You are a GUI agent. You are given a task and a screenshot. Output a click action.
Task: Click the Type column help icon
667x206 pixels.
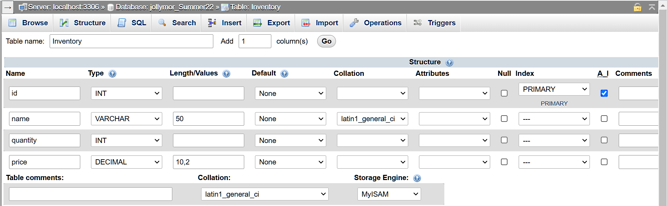[x=112, y=74]
